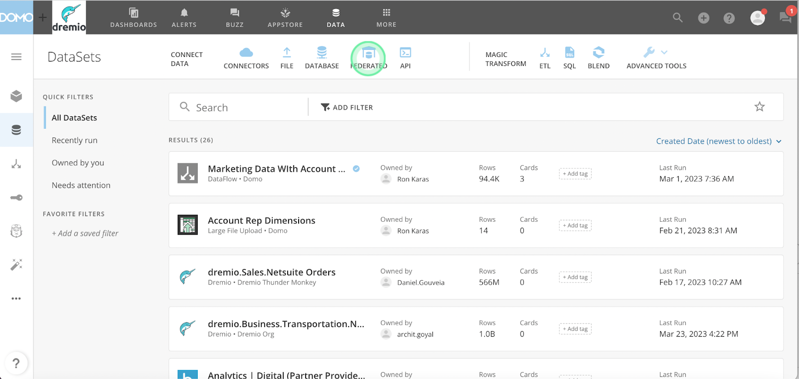Go to the Buzz section
Screen dimensions: 799x379
coord(235,17)
